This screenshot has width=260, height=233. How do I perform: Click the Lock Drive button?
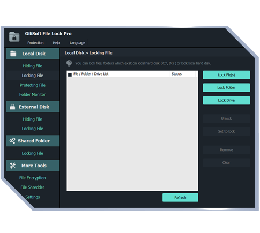coord(226,100)
